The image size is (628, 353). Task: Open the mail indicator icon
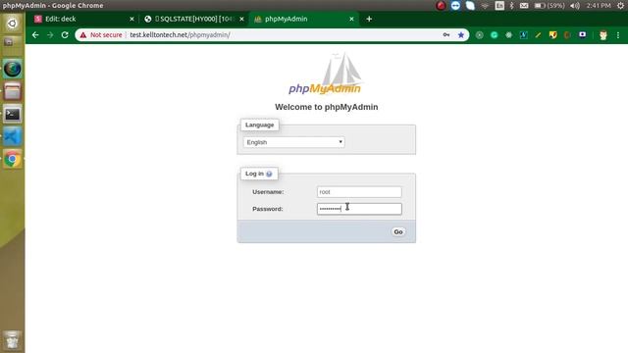524,6
